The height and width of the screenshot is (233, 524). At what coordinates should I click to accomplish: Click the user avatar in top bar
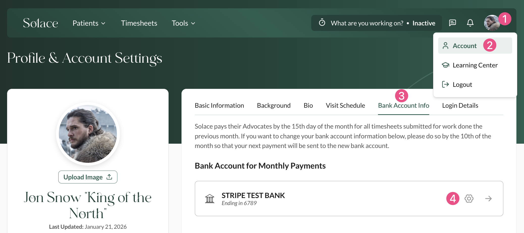491,23
